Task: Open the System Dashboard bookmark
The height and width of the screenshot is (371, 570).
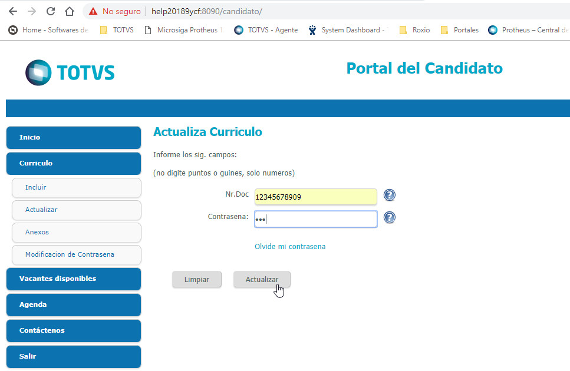Action: pos(348,30)
